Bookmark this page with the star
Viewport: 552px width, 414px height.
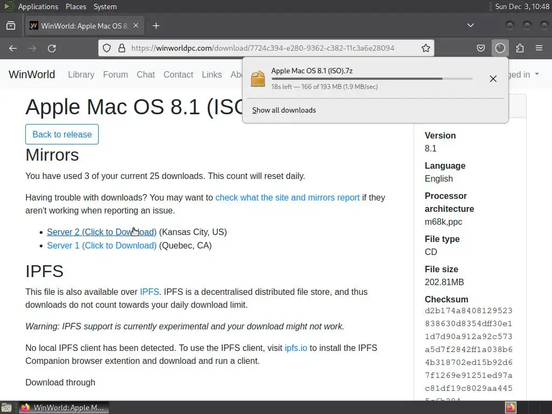pyautogui.click(x=426, y=48)
